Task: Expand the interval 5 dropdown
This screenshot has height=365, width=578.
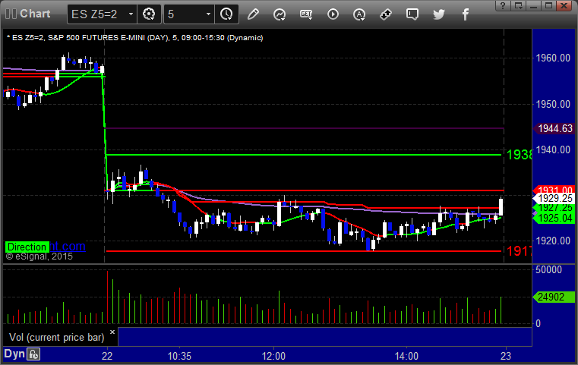Action: (x=208, y=14)
